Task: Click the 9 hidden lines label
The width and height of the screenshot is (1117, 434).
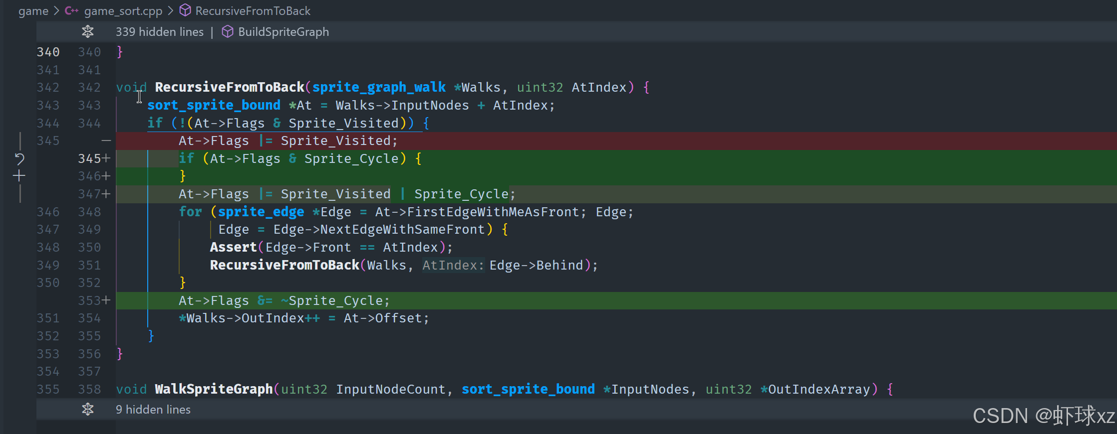Action: coord(153,410)
